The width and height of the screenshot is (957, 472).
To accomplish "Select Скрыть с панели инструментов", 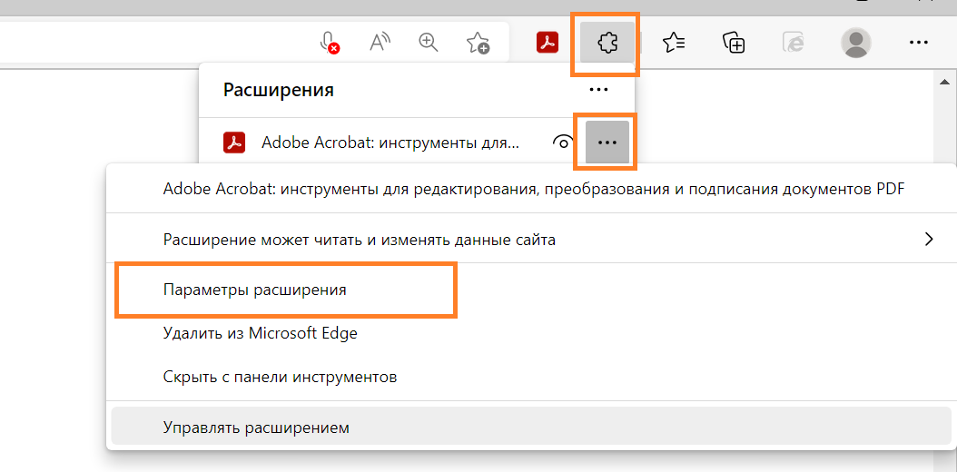I will pyautogui.click(x=280, y=376).
